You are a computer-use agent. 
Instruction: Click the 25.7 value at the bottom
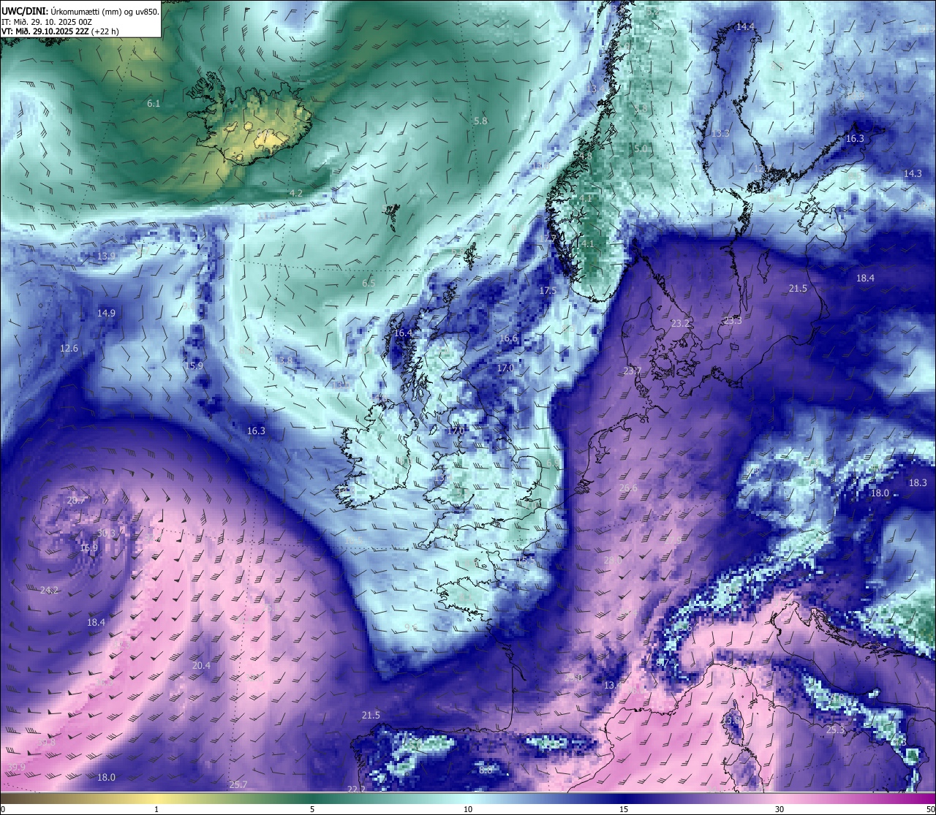(238, 784)
